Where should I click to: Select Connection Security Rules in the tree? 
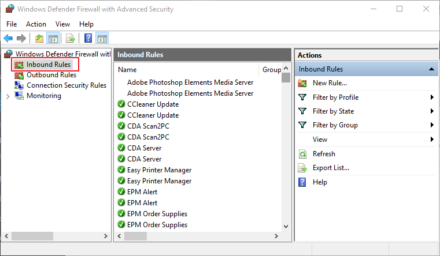66,85
